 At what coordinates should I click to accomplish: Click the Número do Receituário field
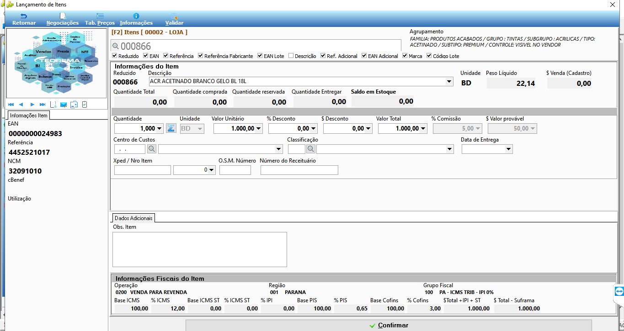point(299,170)
